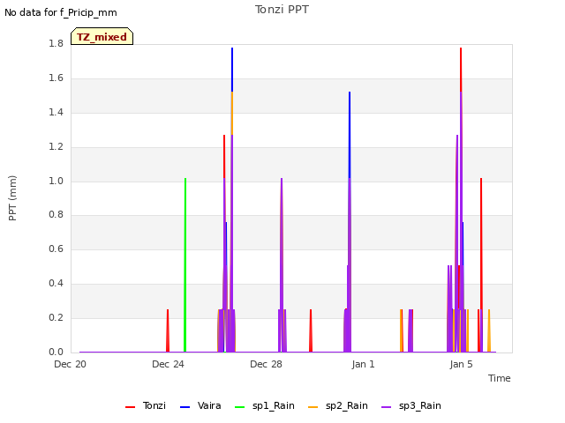Click the 0.6 y-axis tick label
Screen dimensions: 565x423
[56, 249]
